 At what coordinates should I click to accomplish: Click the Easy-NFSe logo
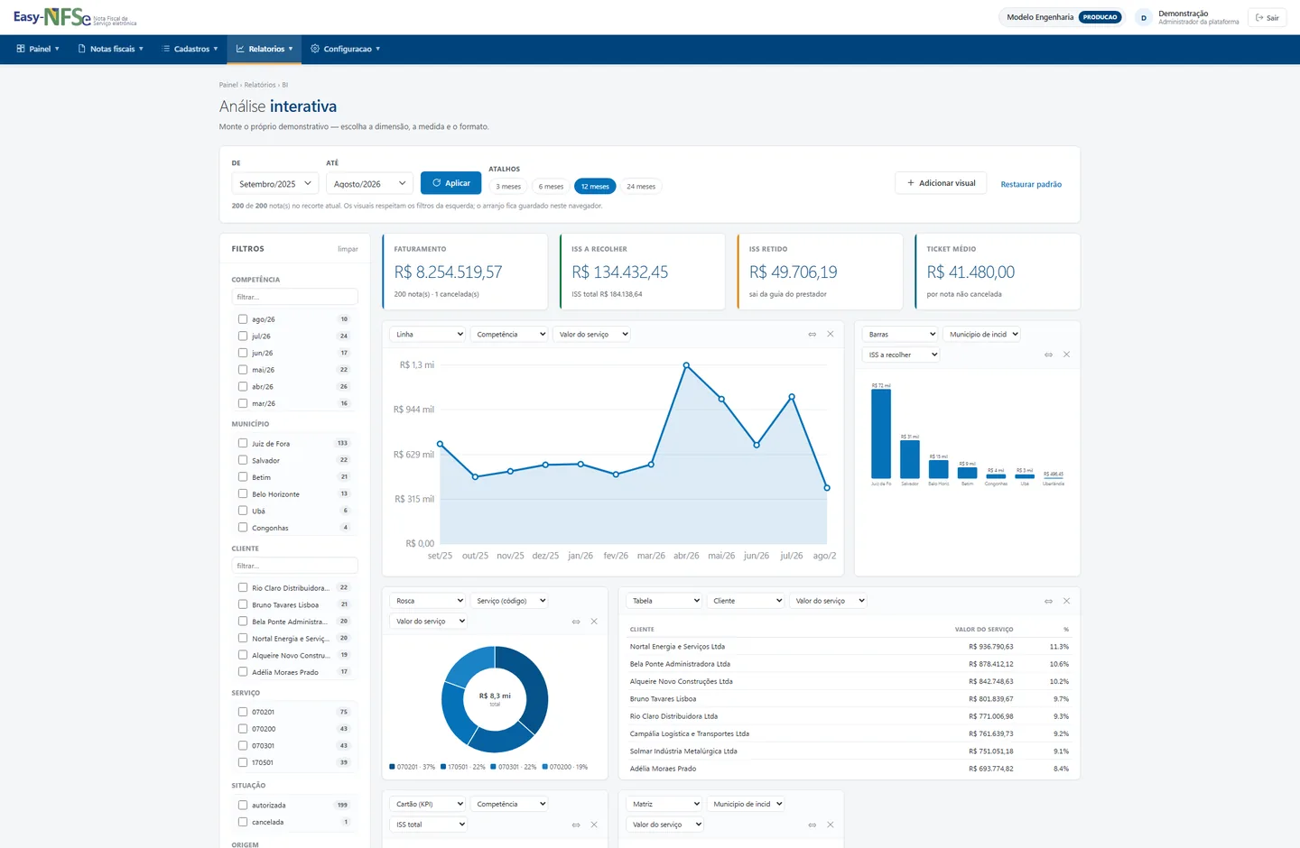[75, 17]
